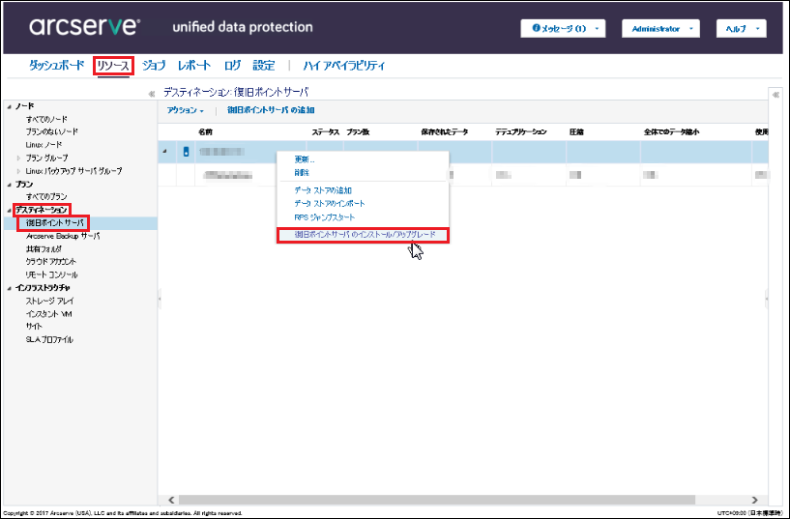The height and width of the screenshot is (519, 790).
Task: Sort by プラン数 column header
Action: [x=358, y=131]
